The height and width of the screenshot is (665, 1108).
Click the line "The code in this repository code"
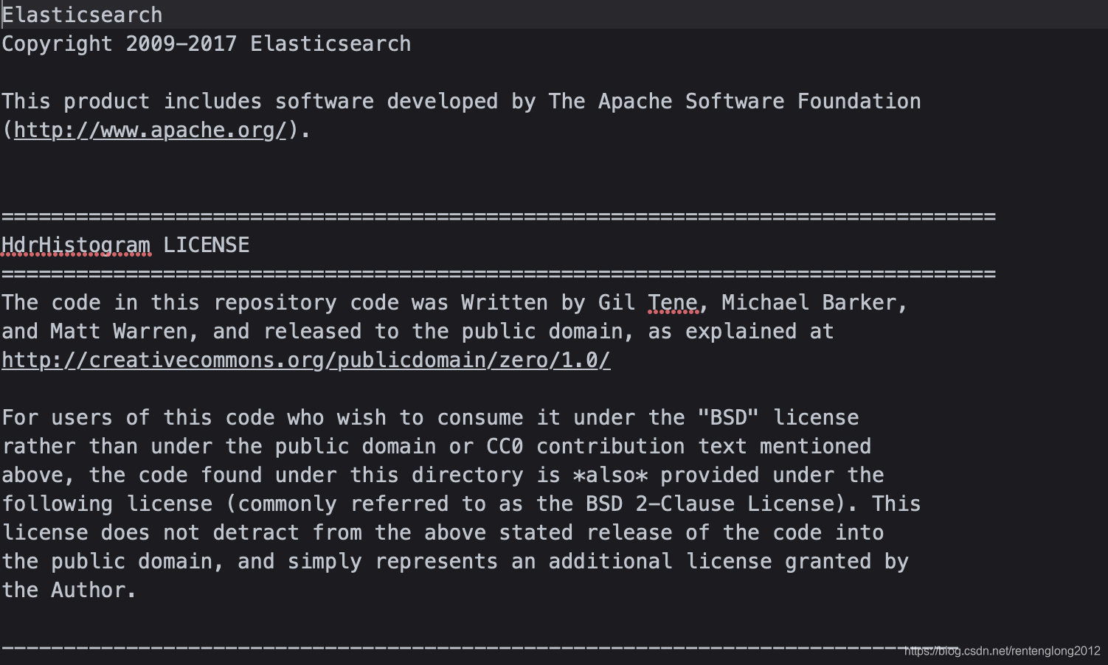(x=454, y=302)
